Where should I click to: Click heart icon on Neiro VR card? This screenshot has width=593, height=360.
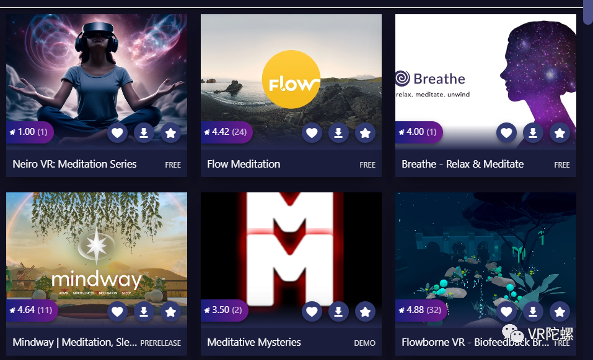click(117, 133)
